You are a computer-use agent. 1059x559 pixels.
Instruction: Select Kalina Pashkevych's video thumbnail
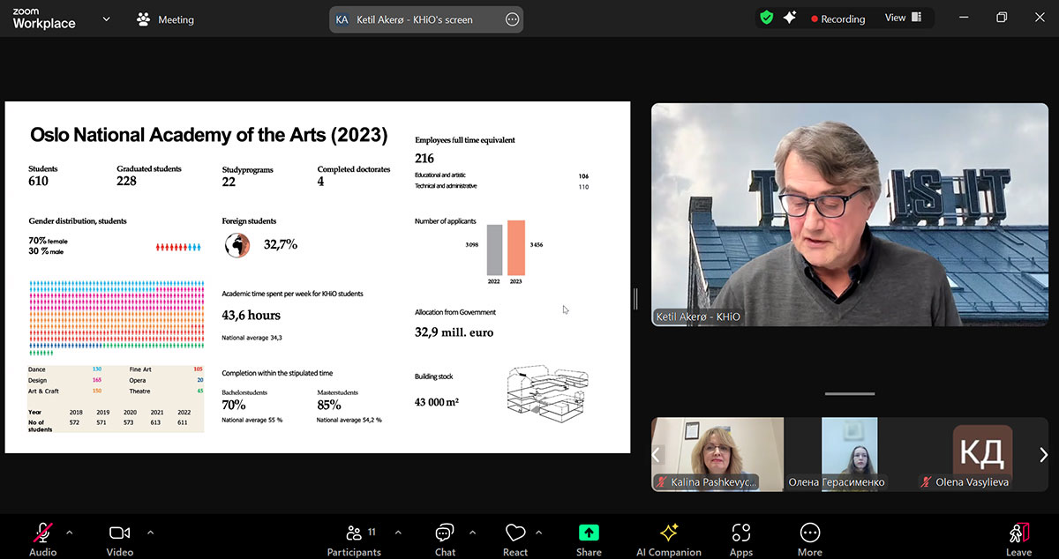pos(717,454)
